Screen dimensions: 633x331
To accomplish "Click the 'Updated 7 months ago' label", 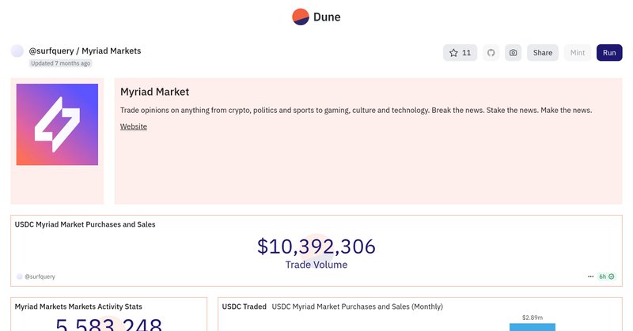I will pyautogui.click(x=61, y=63).
